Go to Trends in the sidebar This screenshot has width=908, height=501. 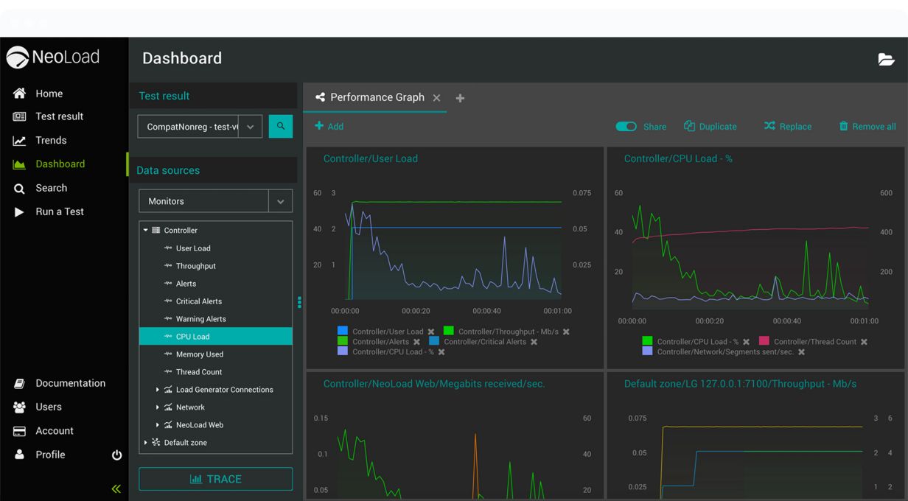[x=51, y=141]
